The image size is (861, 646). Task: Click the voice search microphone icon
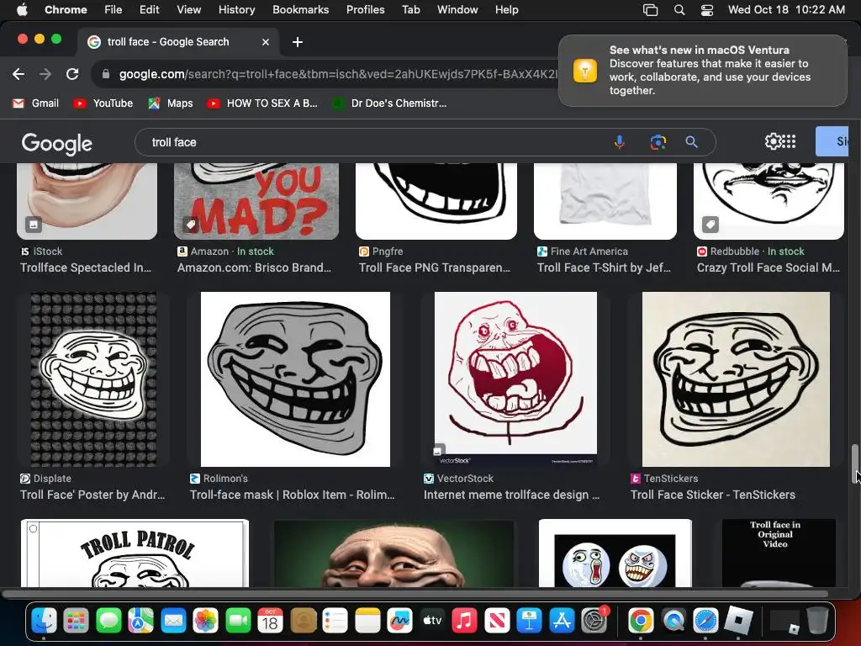pyautogui.click(x=619, y=142)
